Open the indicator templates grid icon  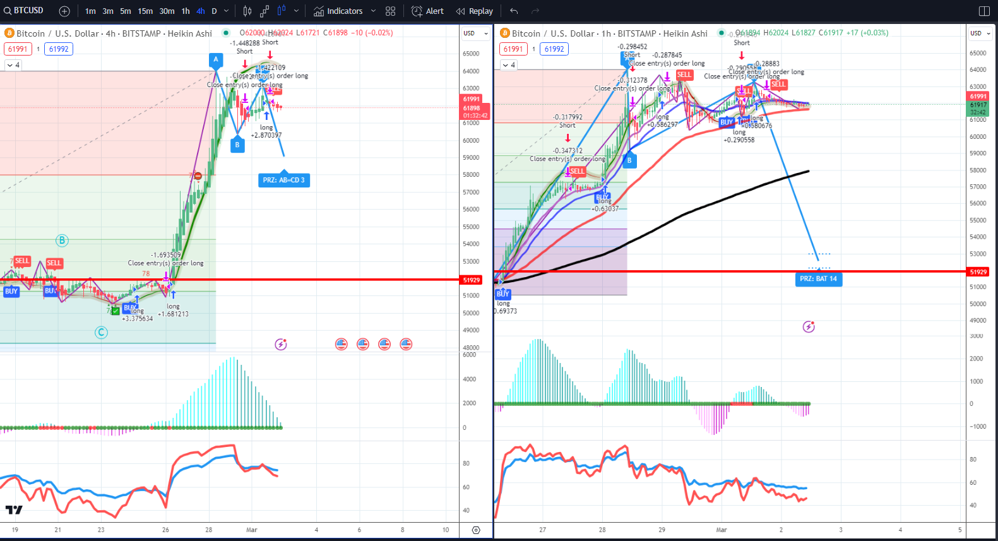point(391,11)
